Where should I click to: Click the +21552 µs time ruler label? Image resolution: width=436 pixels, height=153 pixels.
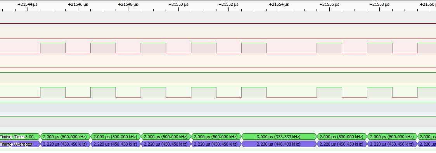[228, 4]
